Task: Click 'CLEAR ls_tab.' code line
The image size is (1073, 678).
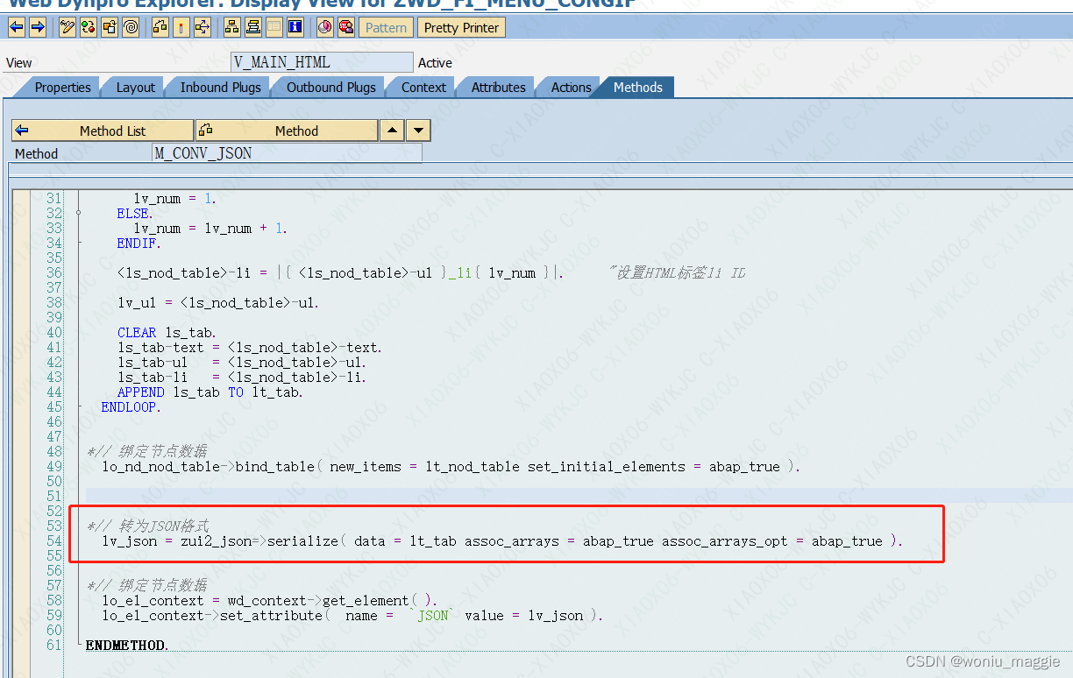Action: (167, 333)
